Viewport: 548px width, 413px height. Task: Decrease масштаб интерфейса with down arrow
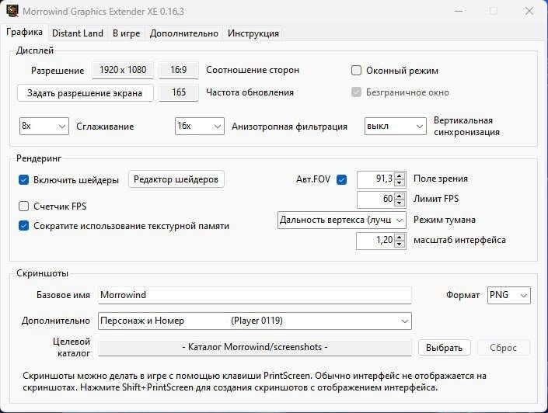(400, 245)
